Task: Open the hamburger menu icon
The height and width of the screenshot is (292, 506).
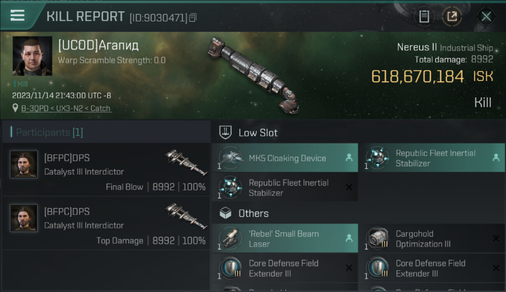Action: (x=18, y=15)
